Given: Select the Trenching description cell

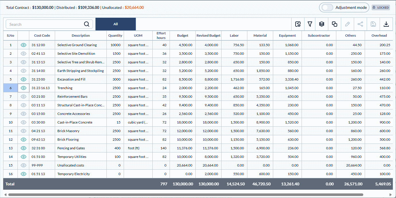Looking at the screenshot, I should point(81,88).
